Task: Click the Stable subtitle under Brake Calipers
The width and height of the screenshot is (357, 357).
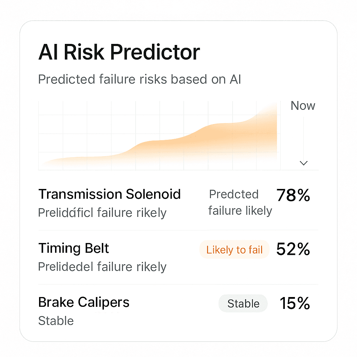Action: 56,321
